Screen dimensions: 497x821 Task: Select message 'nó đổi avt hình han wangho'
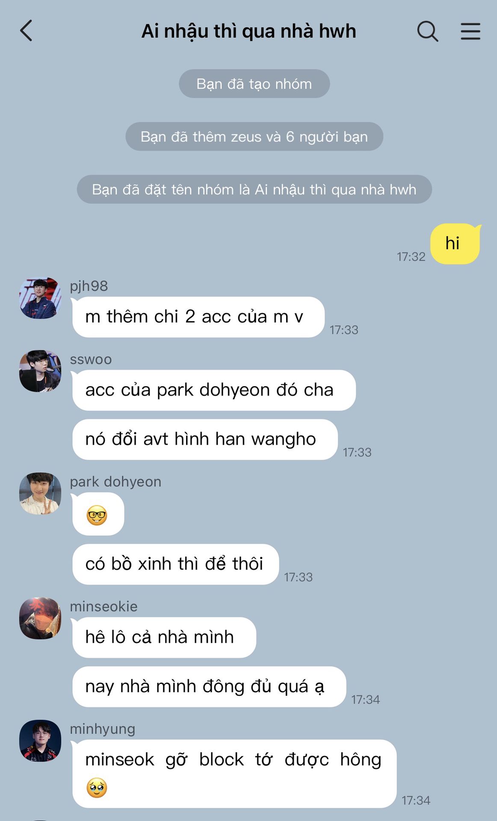pos(205,439)
